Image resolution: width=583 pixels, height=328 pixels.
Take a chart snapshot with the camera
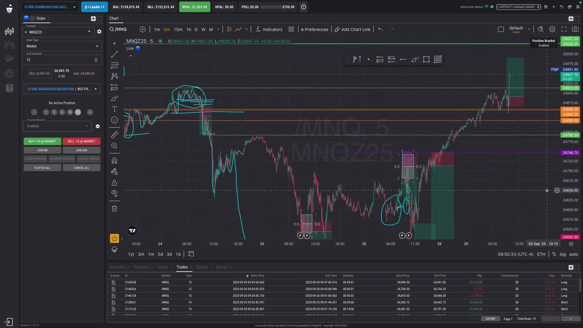(575, 29)
